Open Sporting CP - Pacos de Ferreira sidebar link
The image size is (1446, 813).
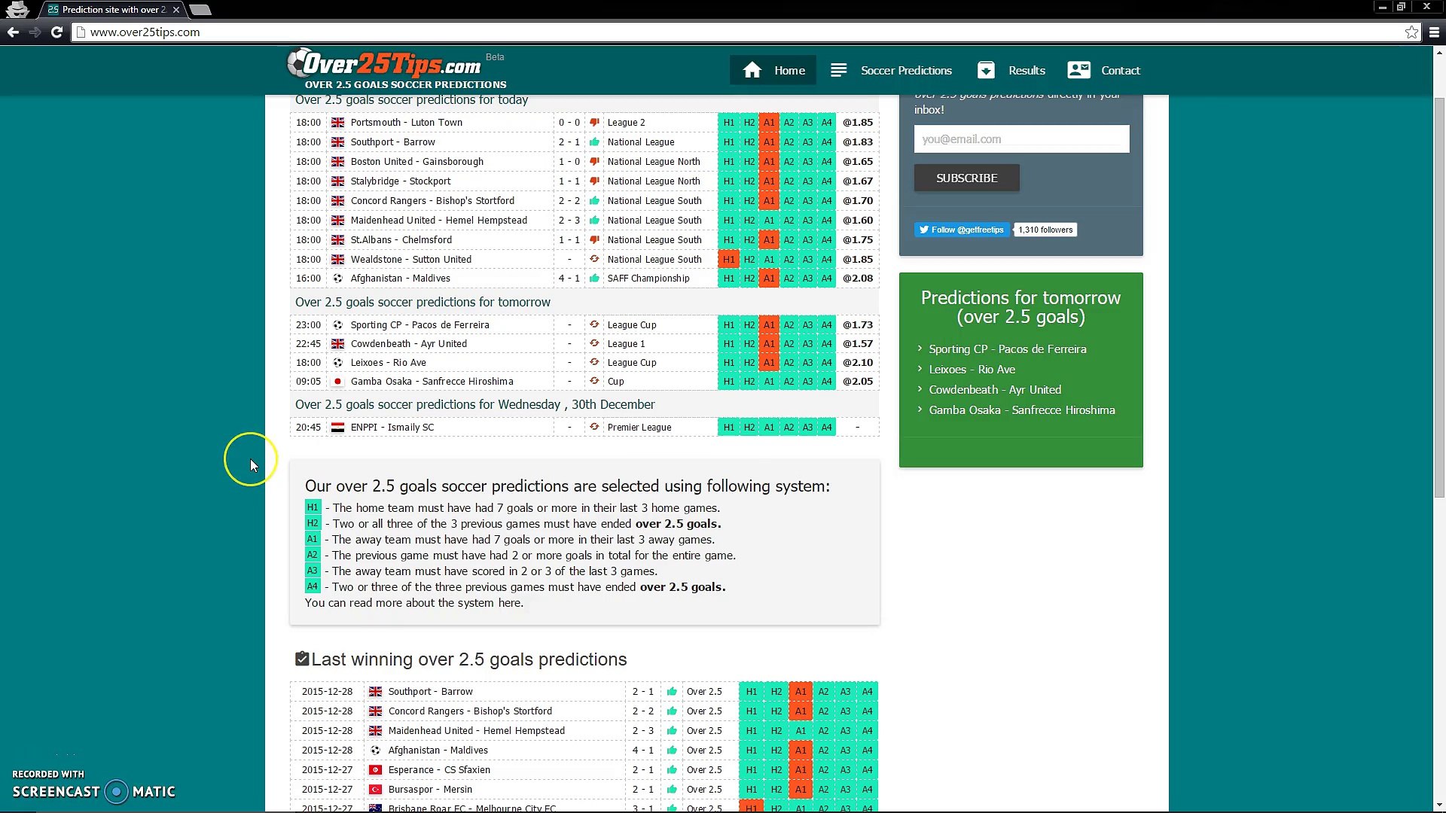(1007, 349)
